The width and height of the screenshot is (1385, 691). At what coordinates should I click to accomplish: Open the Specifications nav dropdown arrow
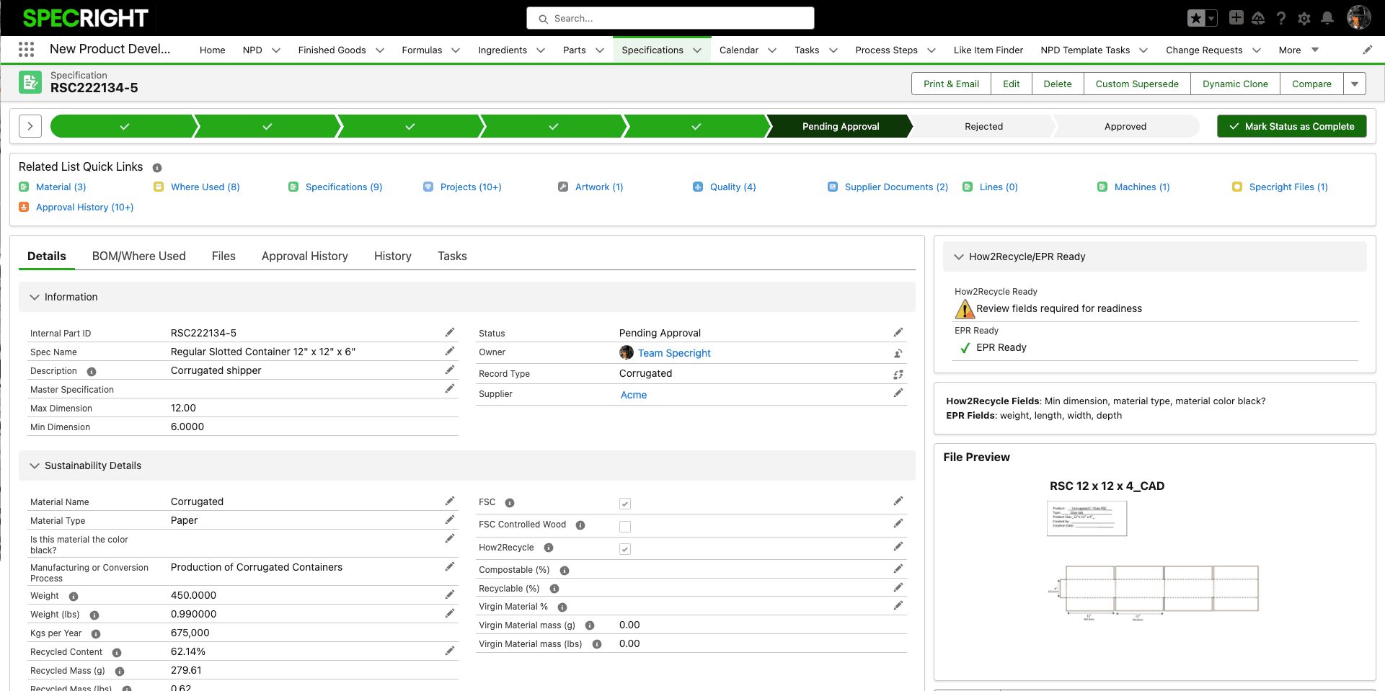click(697, 50)
